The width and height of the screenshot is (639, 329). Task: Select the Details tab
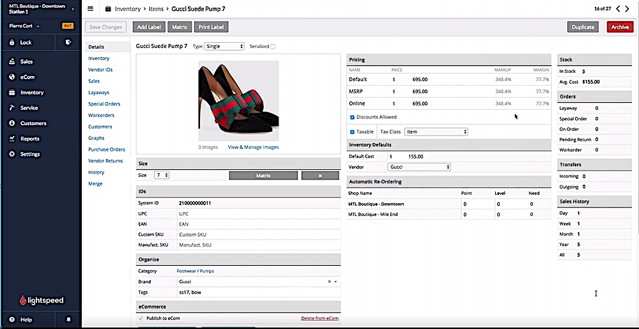(x=96, y=47)
